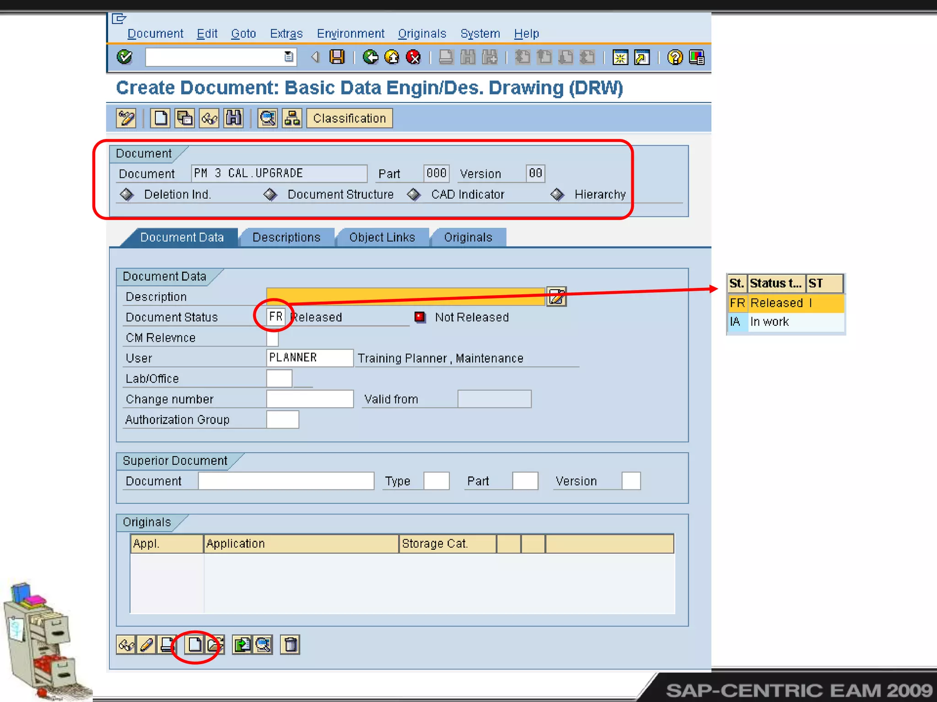Click the Classification button

pyautogui.click(x=349, y=118)
